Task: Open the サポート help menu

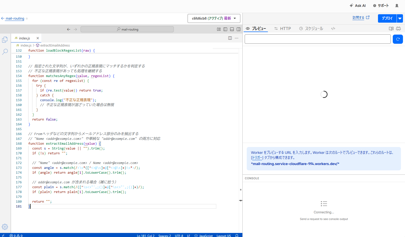Action: click(381, 6)
